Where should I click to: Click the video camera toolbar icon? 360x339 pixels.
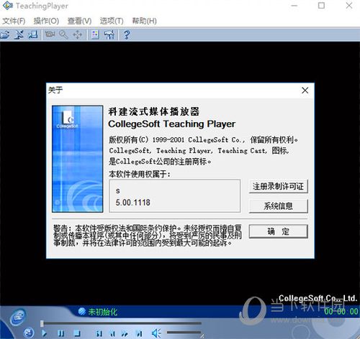tap(50, 34)
